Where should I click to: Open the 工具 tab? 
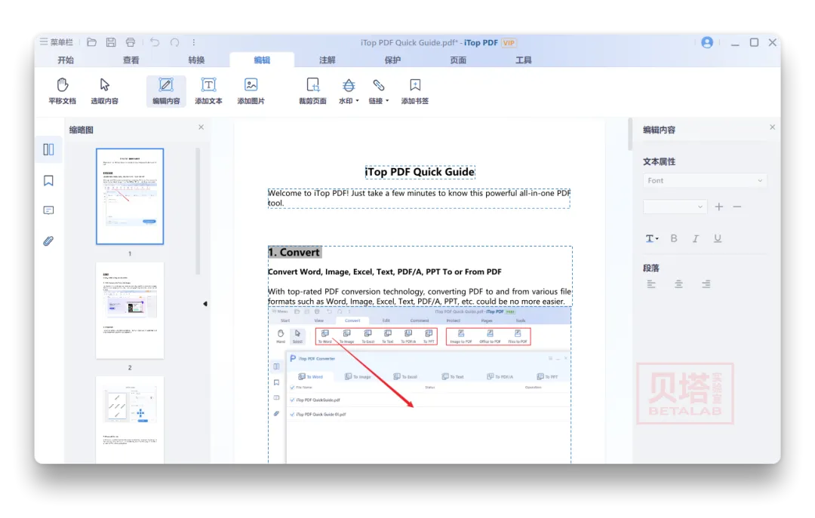pos(524,60)
